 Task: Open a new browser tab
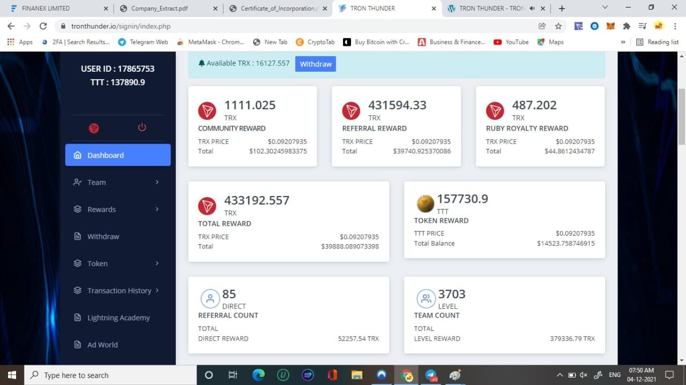pos(562,9)
